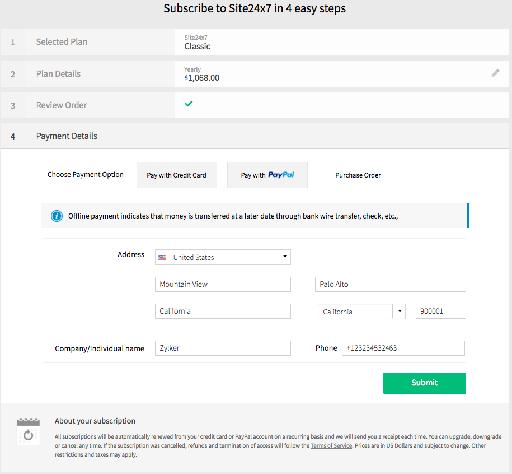
Task: Click the left California text input
Action: coord(223,311)
